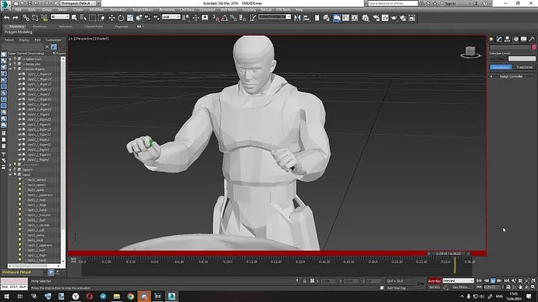Image resolution: width=538 pixels, height=302 pixels.
Task: Click object color swatch in command panel
Action: click(x=534, y=47)
